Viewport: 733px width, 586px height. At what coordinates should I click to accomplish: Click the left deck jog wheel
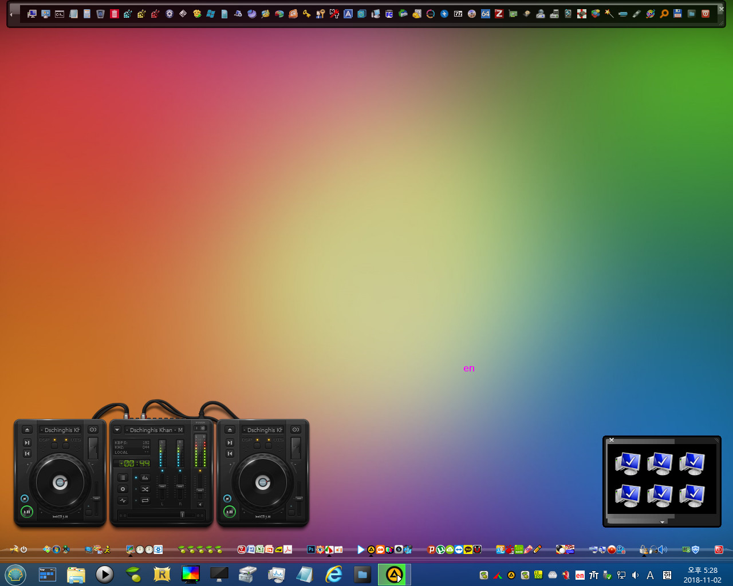click(60, 483)
